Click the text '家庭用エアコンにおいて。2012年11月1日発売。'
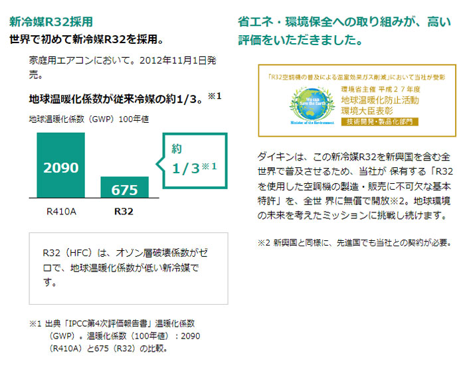Image resolution: width=465 pixels, height=377 pixels. pyautogui.click(x=122, y=68)
